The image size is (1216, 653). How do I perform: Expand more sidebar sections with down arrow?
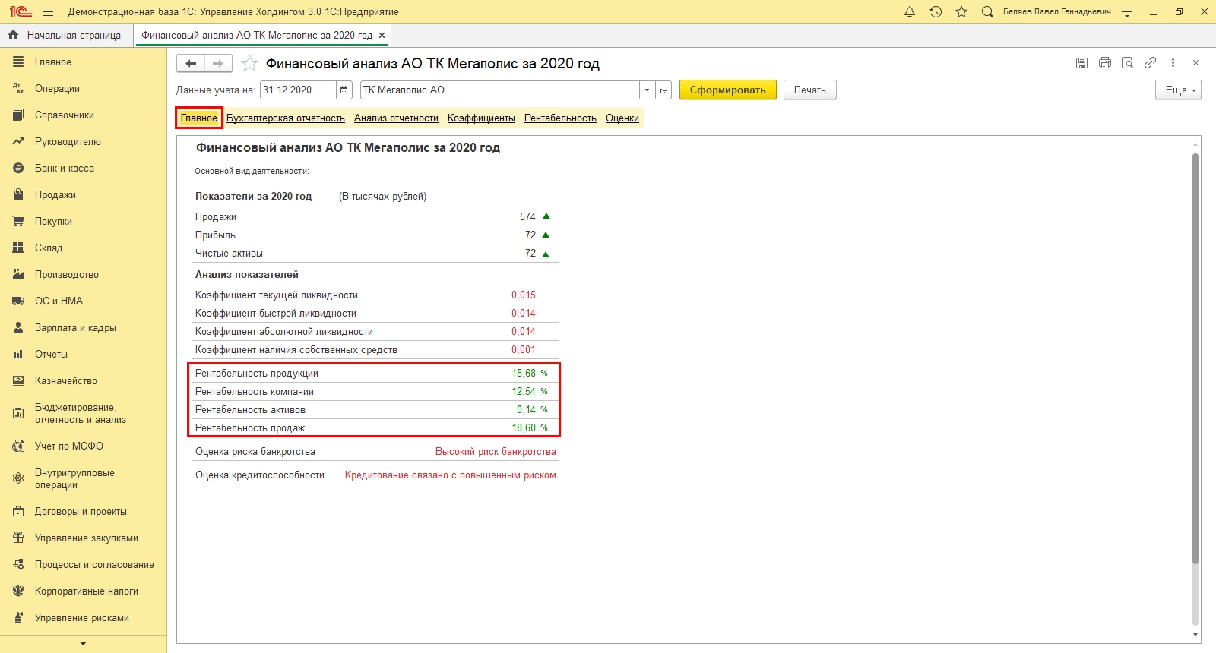tap(84, 644)
